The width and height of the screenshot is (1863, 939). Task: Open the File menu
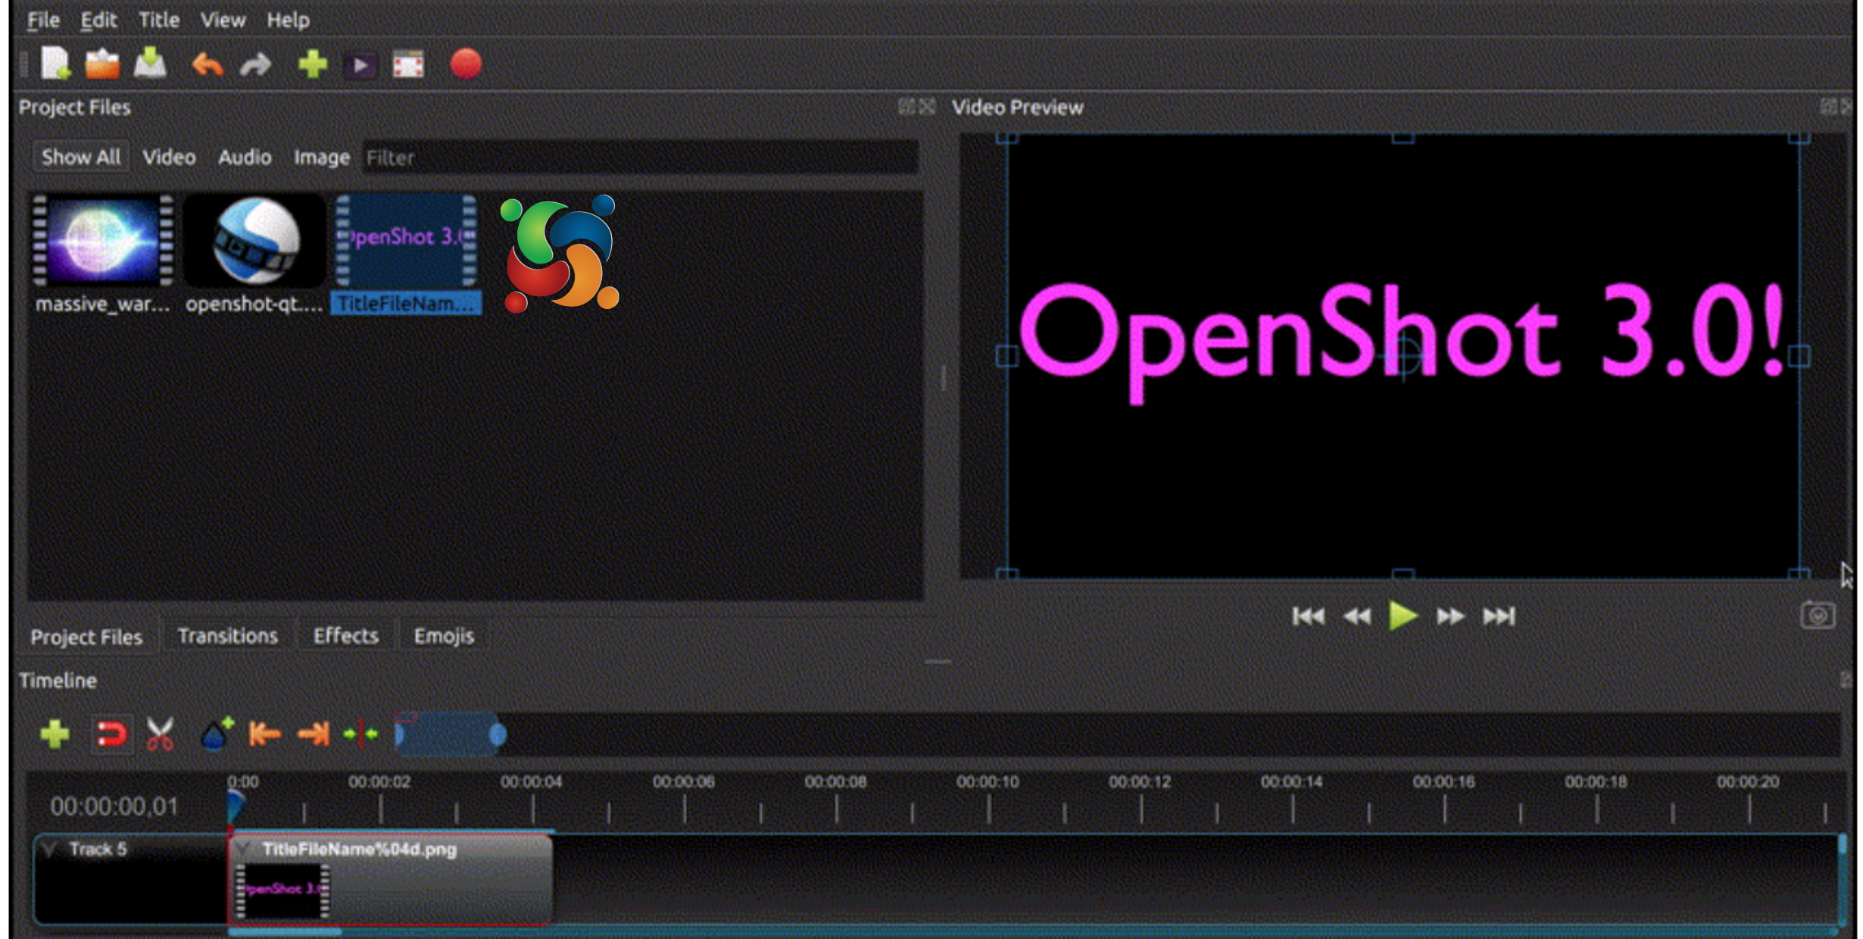(x=43, y=20)
